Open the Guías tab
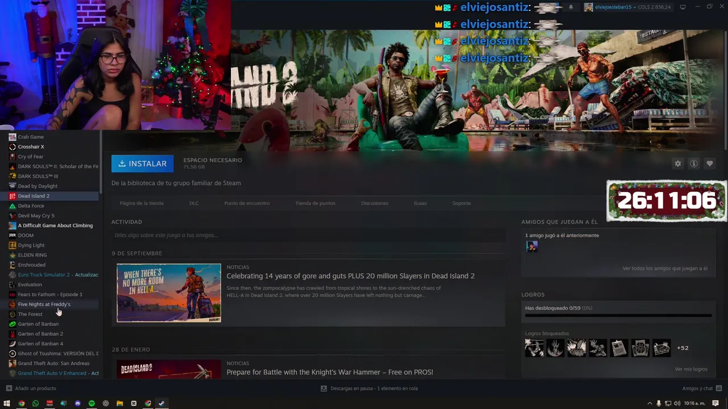Image resolution: width=728 pixels, height=409 pixels. click(420, 203)
